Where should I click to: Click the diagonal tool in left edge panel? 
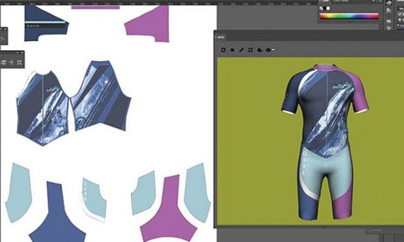click(3, 39)
